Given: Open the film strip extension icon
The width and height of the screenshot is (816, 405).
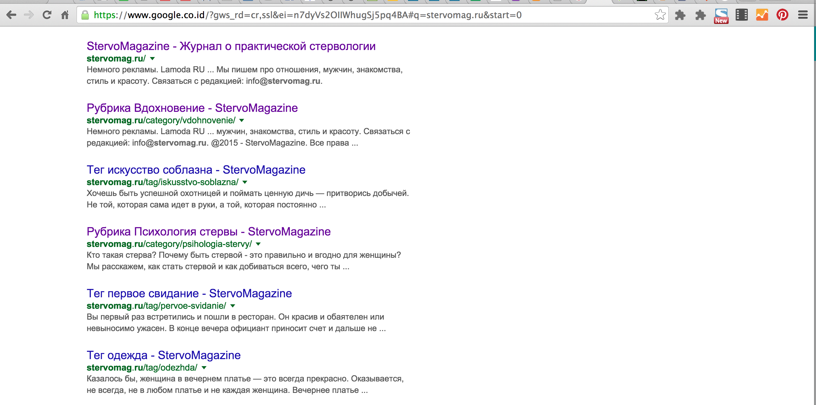Looking at the screenshot, I should click(x=741, y=15).
